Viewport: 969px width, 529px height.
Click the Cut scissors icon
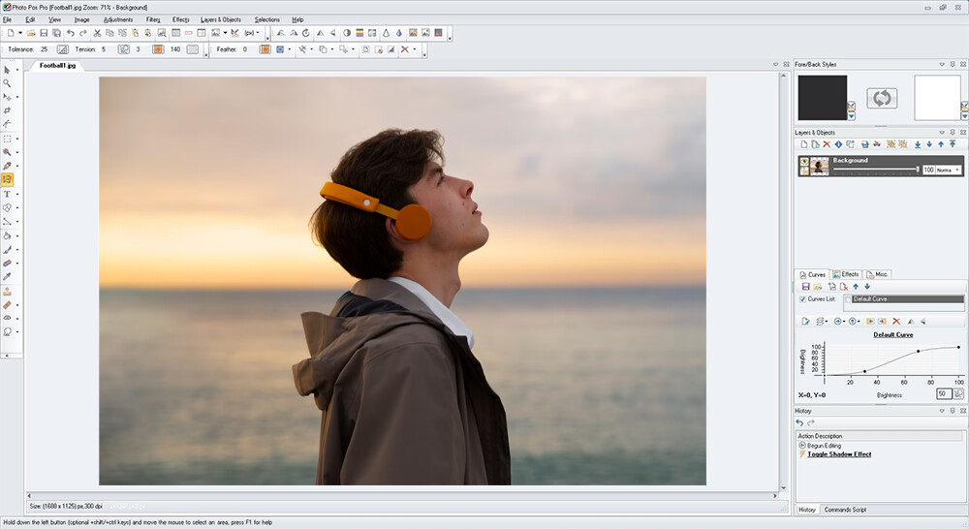97,33
